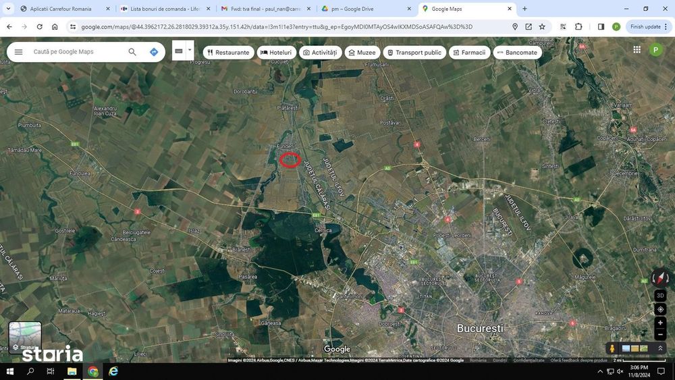View site information icon in address bar
675x380 pixels.
coord(73,27)
